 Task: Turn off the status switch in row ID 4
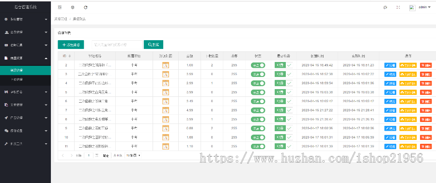coord(258,83)
